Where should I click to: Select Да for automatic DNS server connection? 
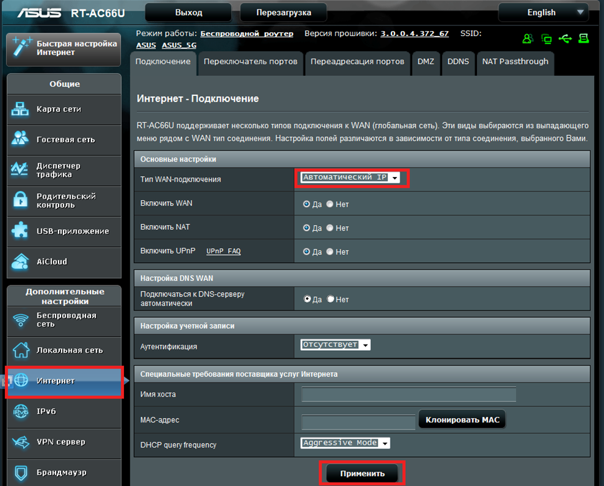click(x=307, y=299)
